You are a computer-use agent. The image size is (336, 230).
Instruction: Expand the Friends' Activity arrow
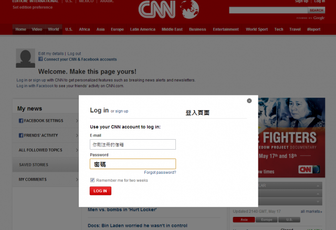(77, 135)
